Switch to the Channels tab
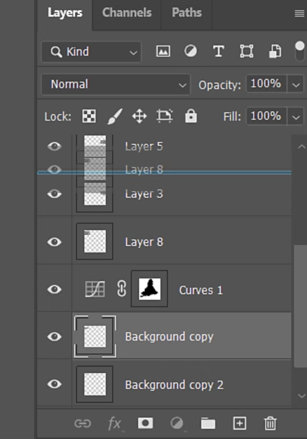 click(x=127, y=13)
